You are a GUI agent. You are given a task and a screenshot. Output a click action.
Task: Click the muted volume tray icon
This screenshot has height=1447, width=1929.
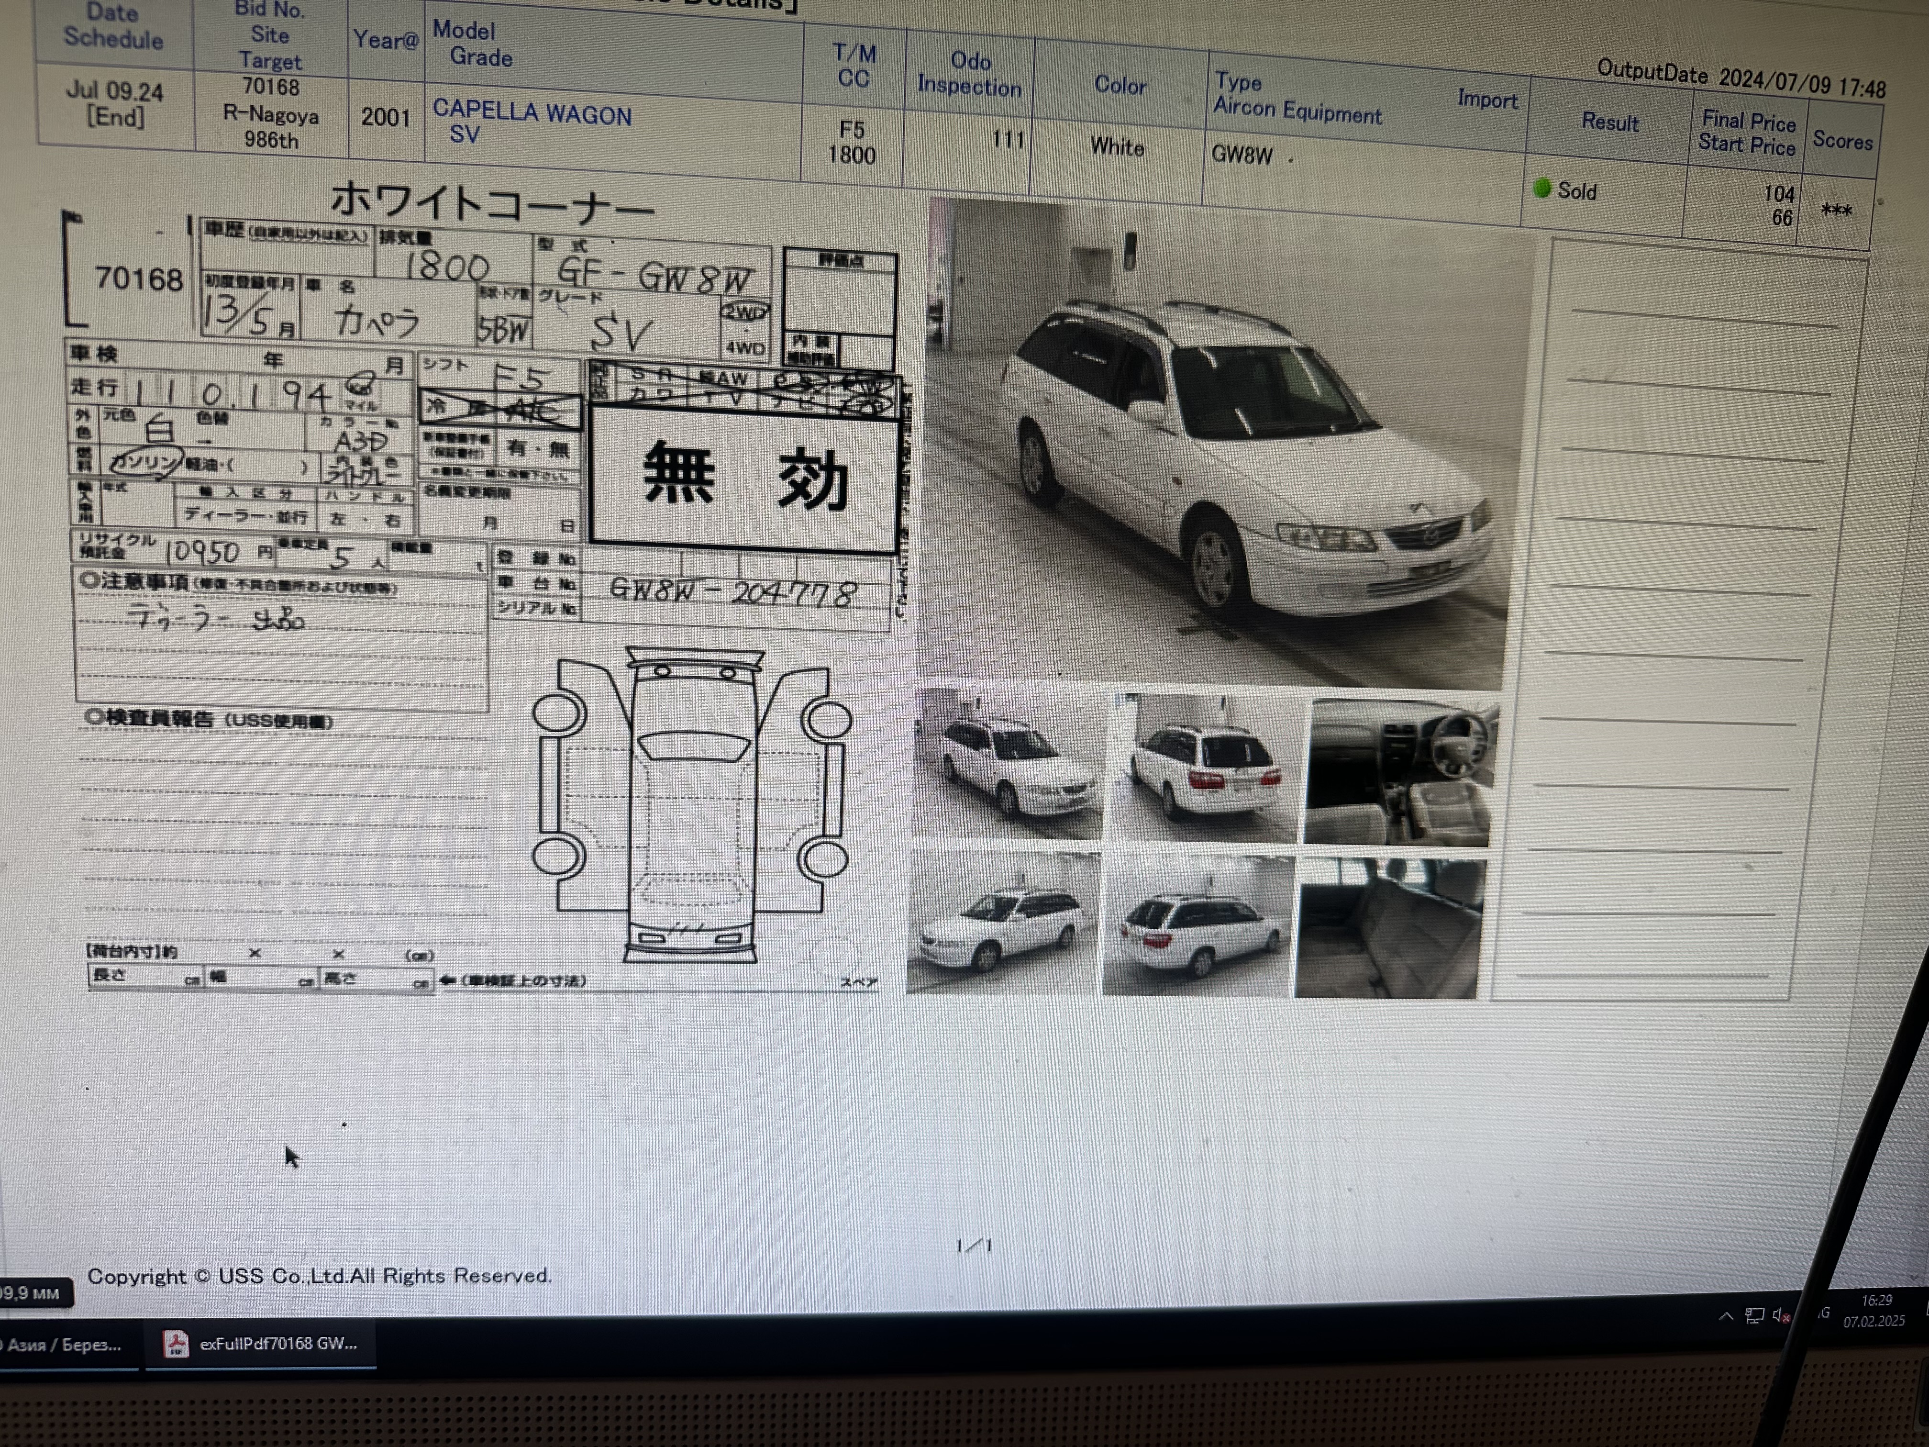[x=1781, y=1315]
